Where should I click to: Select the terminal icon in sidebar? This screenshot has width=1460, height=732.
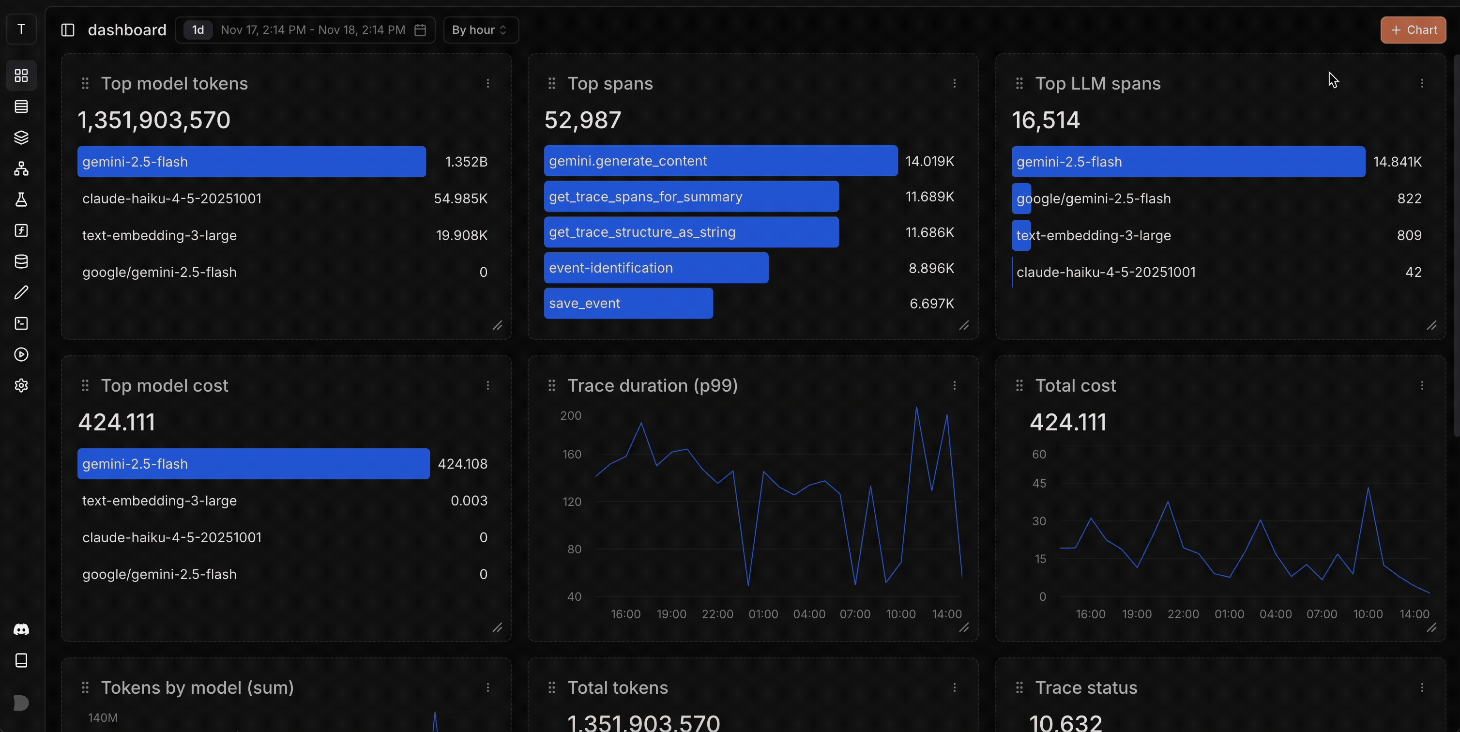(x=21, y=323)
